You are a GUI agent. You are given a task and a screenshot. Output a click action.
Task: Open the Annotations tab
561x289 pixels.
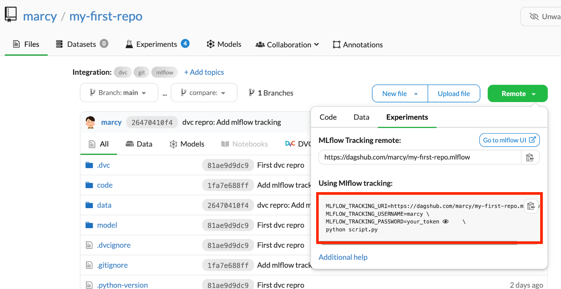click(x=357, y=44)
